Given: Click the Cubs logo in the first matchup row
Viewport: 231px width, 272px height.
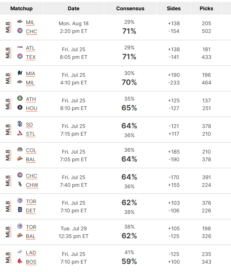Looking at the screenshot, I should coord(20,31).
